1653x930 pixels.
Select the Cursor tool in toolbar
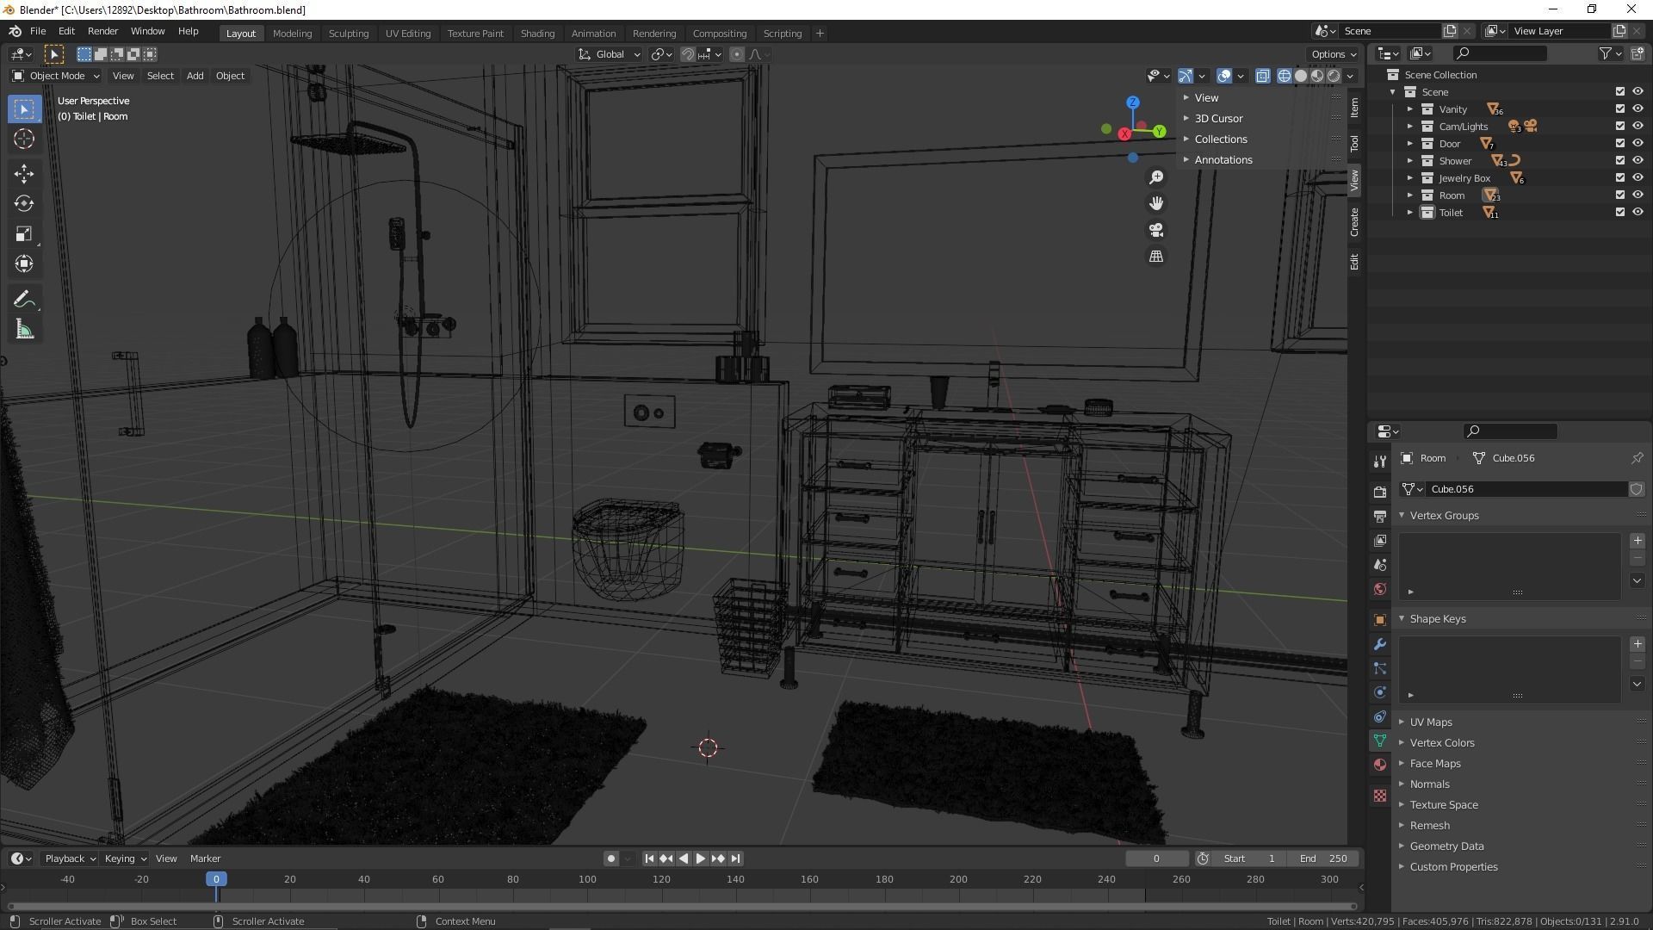tap(24, 139)
